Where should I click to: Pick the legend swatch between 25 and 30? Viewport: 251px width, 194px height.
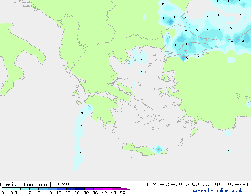click(80, 189)
